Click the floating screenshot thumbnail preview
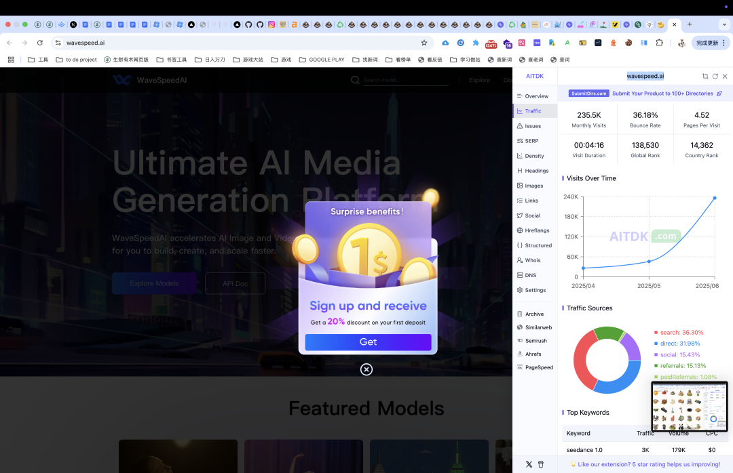 (690, 406)
